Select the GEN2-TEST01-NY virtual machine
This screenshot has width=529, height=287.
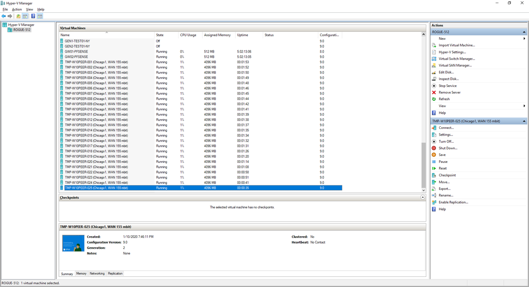click(x=201, y=46)
